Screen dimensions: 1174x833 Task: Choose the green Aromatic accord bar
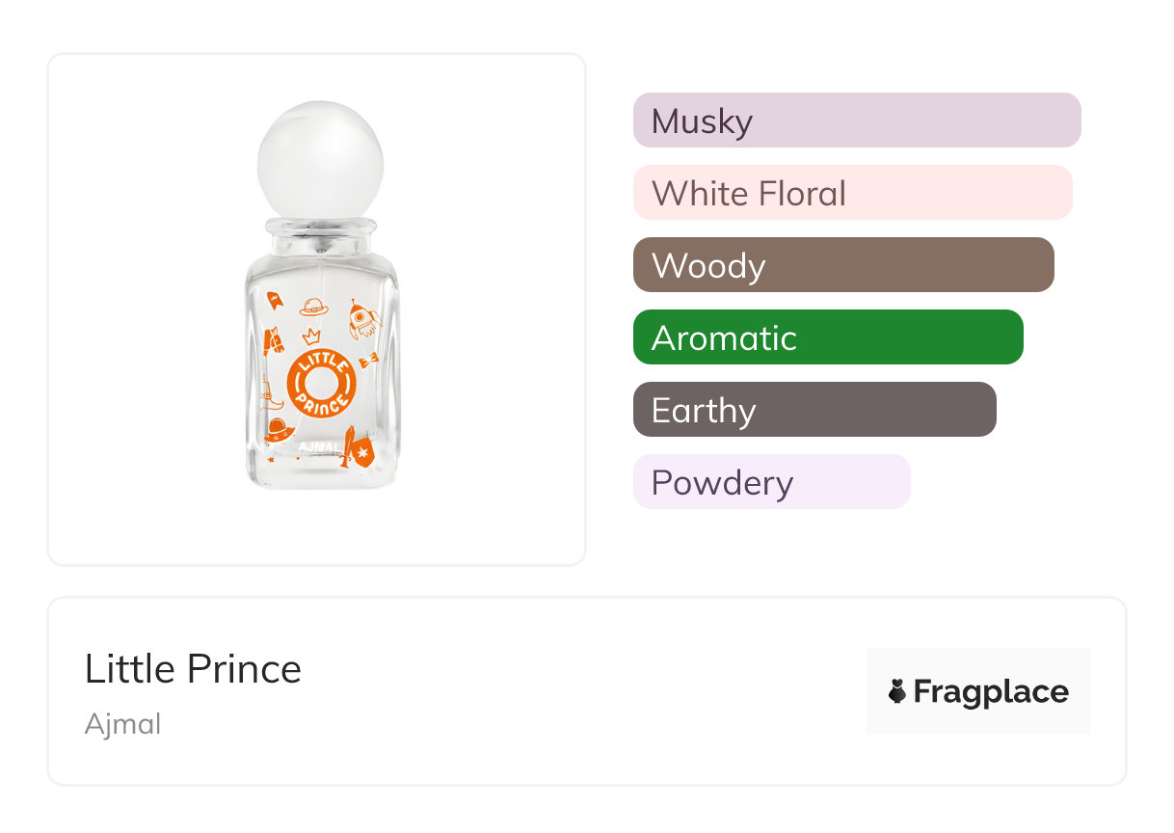[x=827, y=337]
